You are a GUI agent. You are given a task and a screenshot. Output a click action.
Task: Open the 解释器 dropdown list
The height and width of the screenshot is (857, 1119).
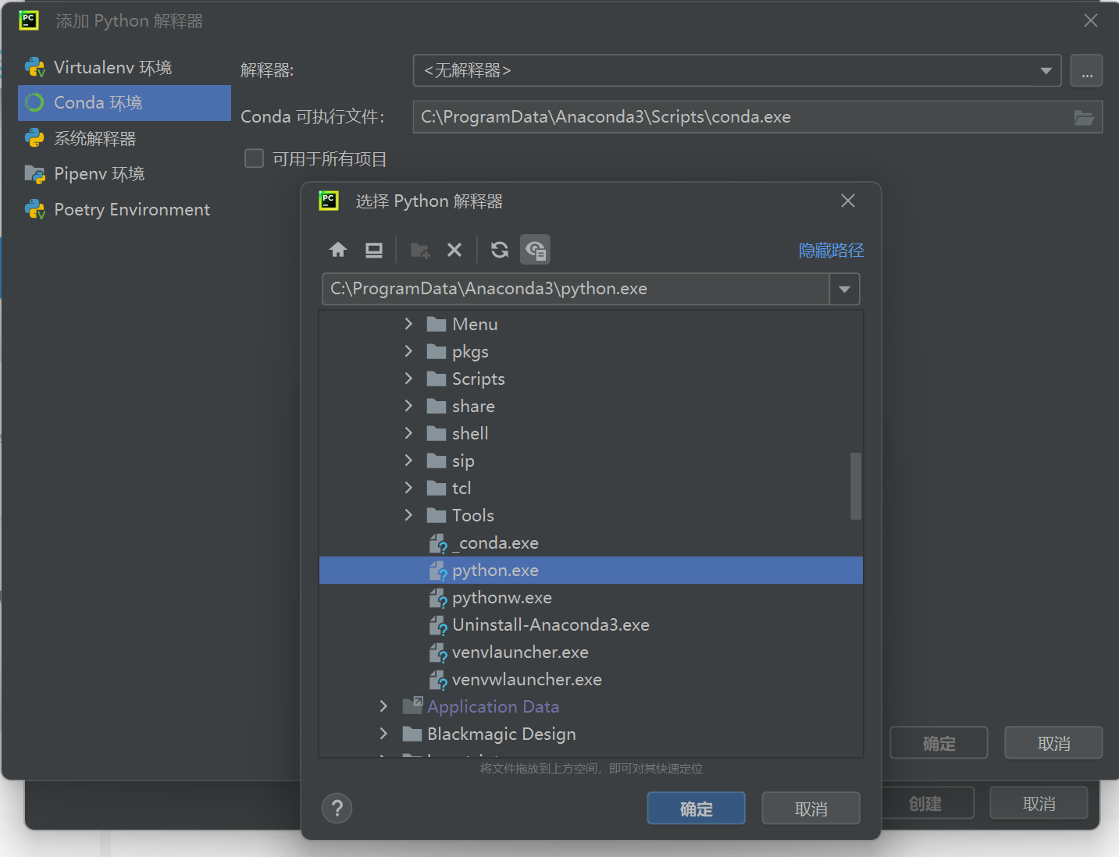pos(1046,71)
